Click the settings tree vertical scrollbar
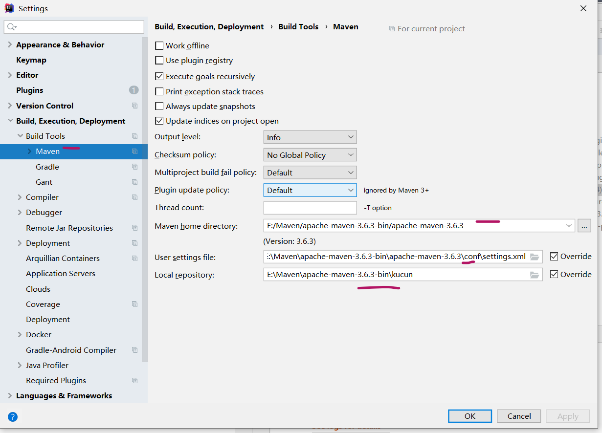Image resolution: width=602 pixels, height=433 pixels. [144, 200]
